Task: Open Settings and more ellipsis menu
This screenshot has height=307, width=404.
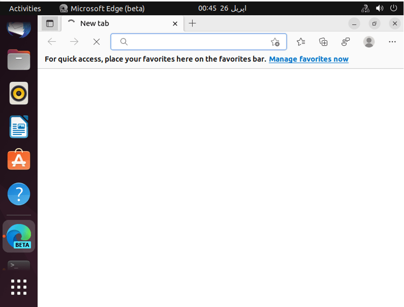Action: pos(392,42)
